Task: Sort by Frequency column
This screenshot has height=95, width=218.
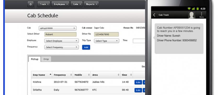Action: click(62, 75)
